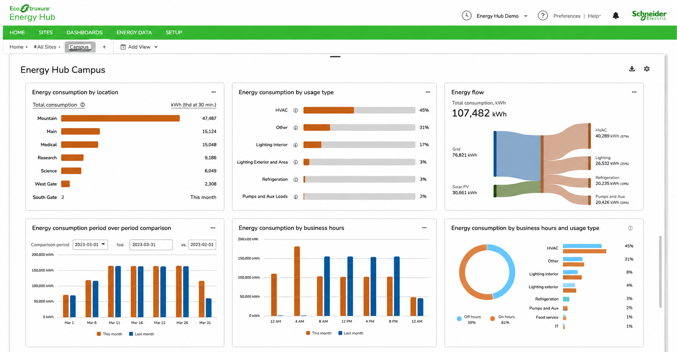Add a new tab with plus icon
This screenshot has width=677, height=352.
pos(104,47)
